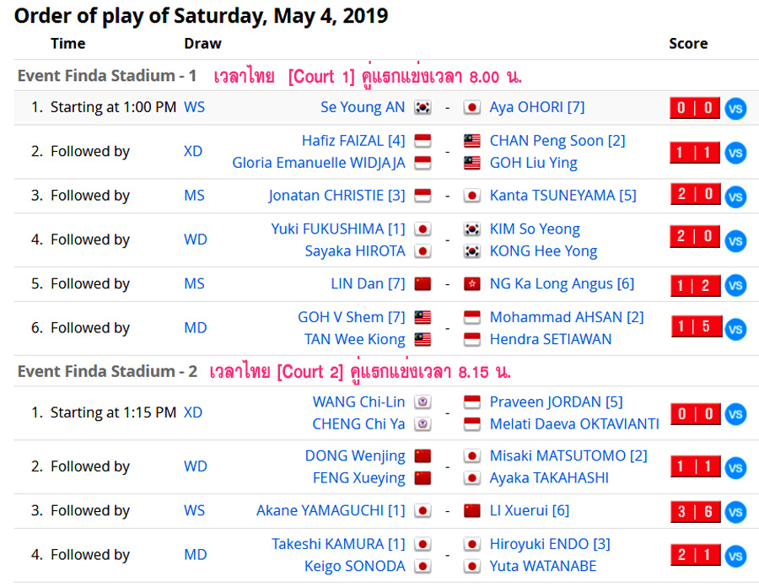Click VS icon for Se Young AN match

click(735, 108)
